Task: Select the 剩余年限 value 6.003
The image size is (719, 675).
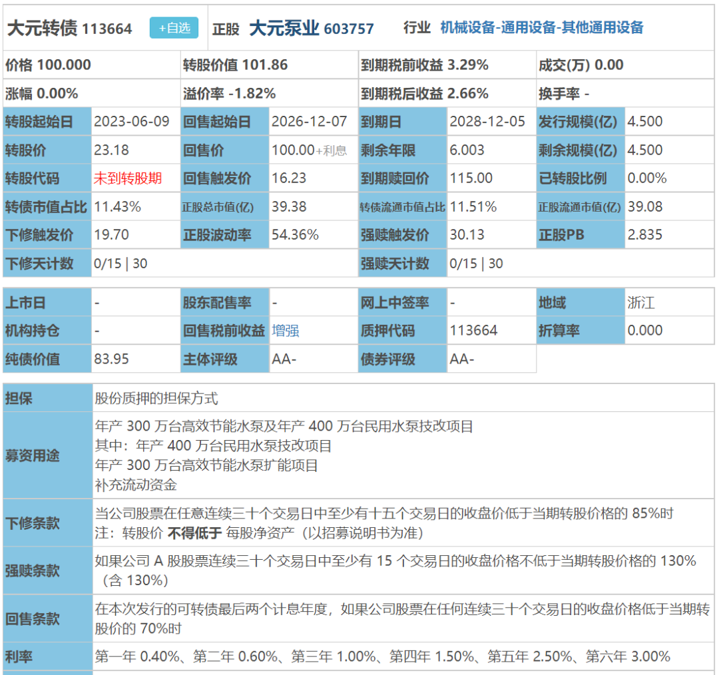Action: pyautogui.click(x=467, y=150)
